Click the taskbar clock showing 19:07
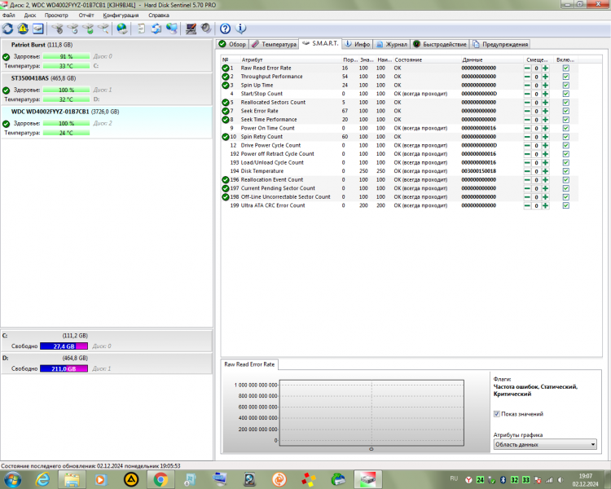Screen dimensions: 611x489 [585, 480]
